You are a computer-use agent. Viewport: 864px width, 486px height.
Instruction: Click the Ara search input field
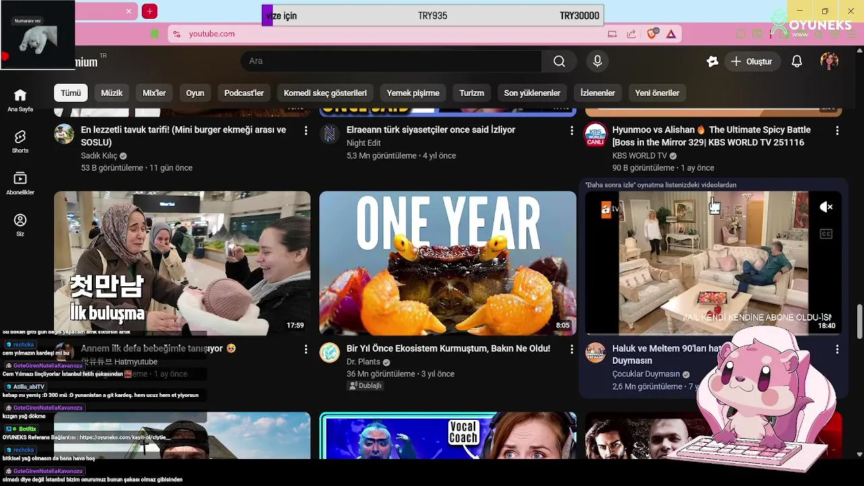pos(391,61)
